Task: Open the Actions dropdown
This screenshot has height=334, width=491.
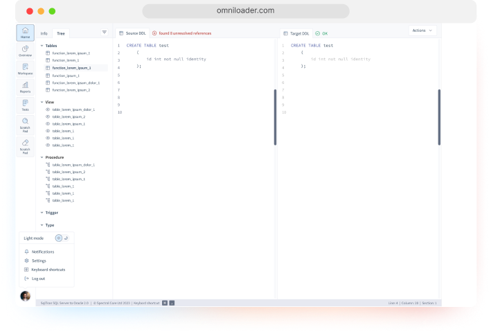Action: pos(422,30)
